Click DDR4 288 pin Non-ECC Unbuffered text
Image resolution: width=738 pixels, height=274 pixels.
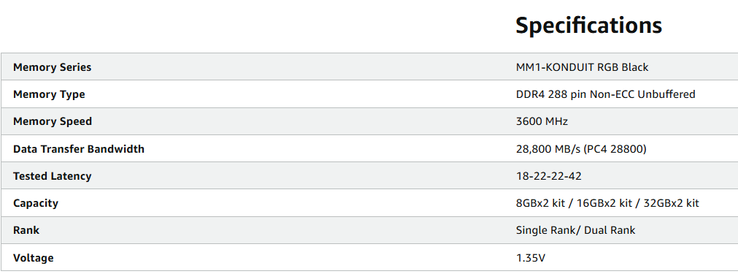coord(606,94)
